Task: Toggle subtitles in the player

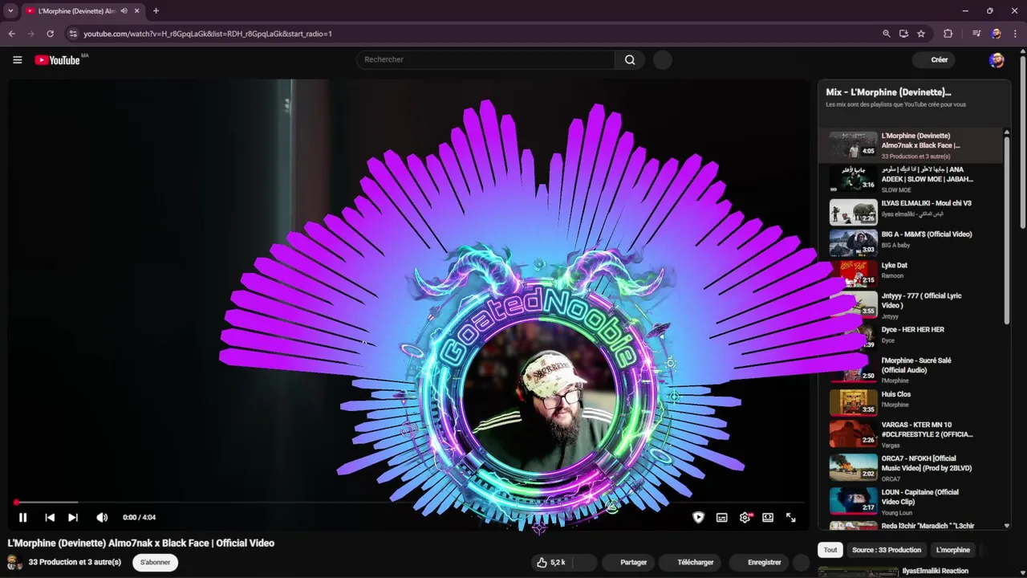Action: [x=721, y=518]
